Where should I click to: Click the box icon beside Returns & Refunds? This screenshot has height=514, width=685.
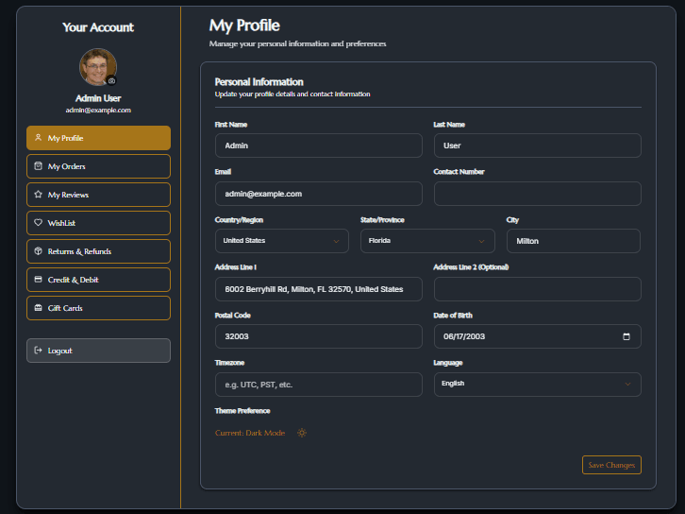click(x=38, y=251)
